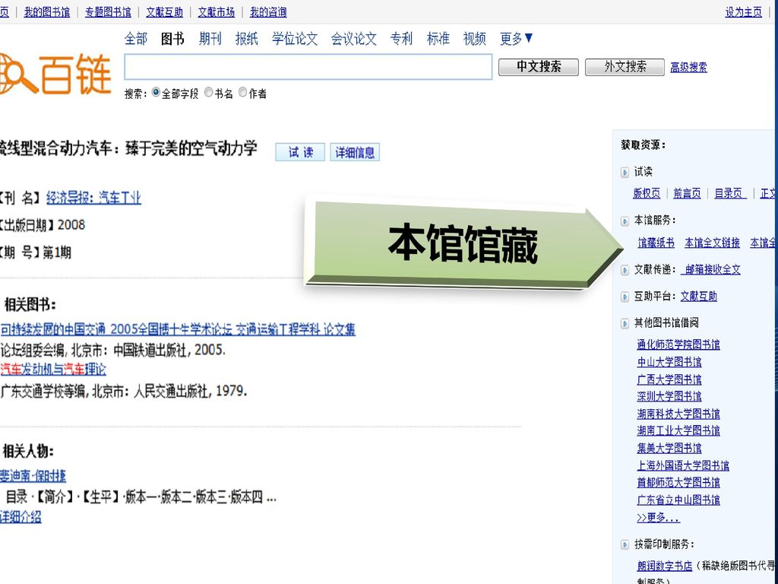The width and height of the screenshot is (778, 584).
Task: Select the 全部字段 search radio button
Action: 157,93
